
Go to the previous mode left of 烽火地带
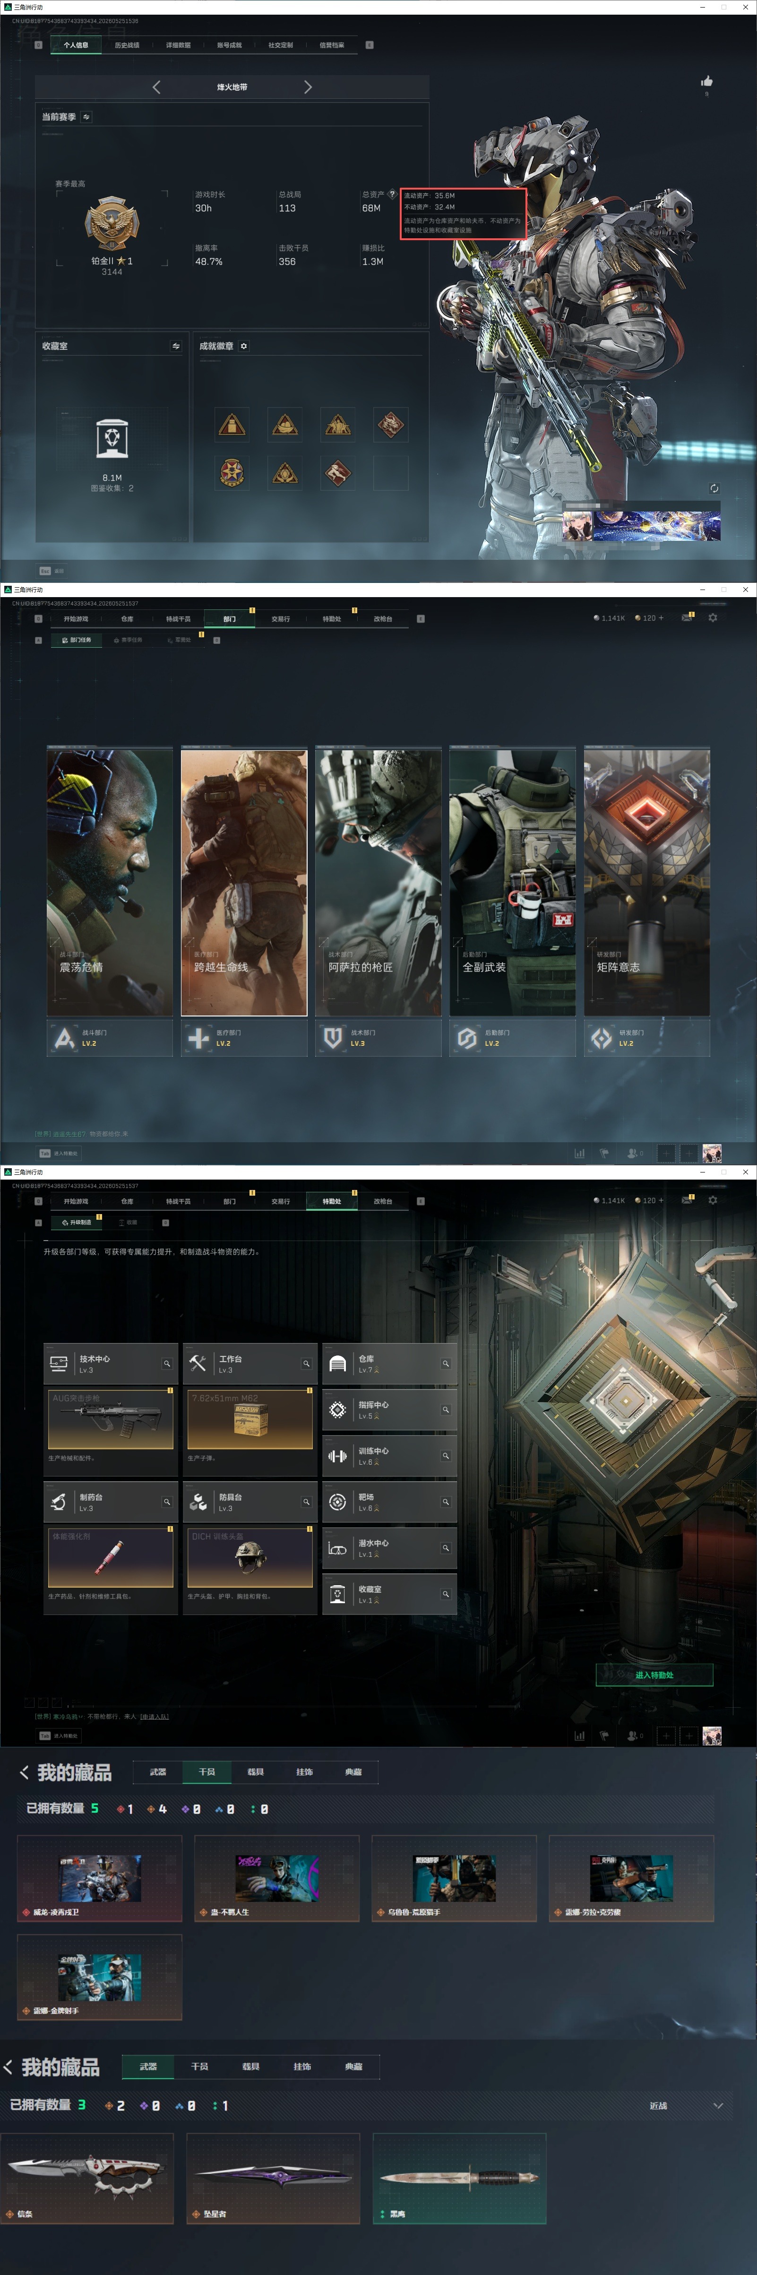click(157, 87)
